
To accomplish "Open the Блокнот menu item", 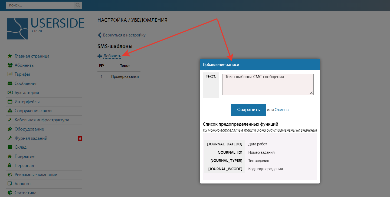I will point(23,183).
